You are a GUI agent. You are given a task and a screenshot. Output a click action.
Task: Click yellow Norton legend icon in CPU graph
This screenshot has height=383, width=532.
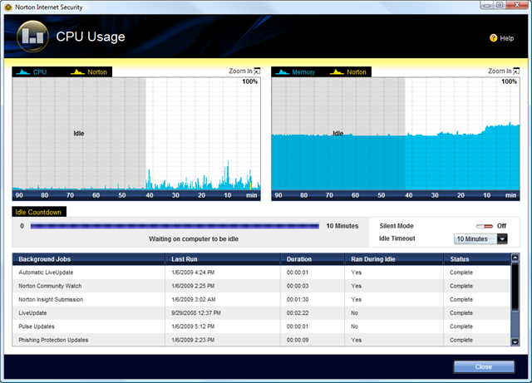(x=77, y=72)
